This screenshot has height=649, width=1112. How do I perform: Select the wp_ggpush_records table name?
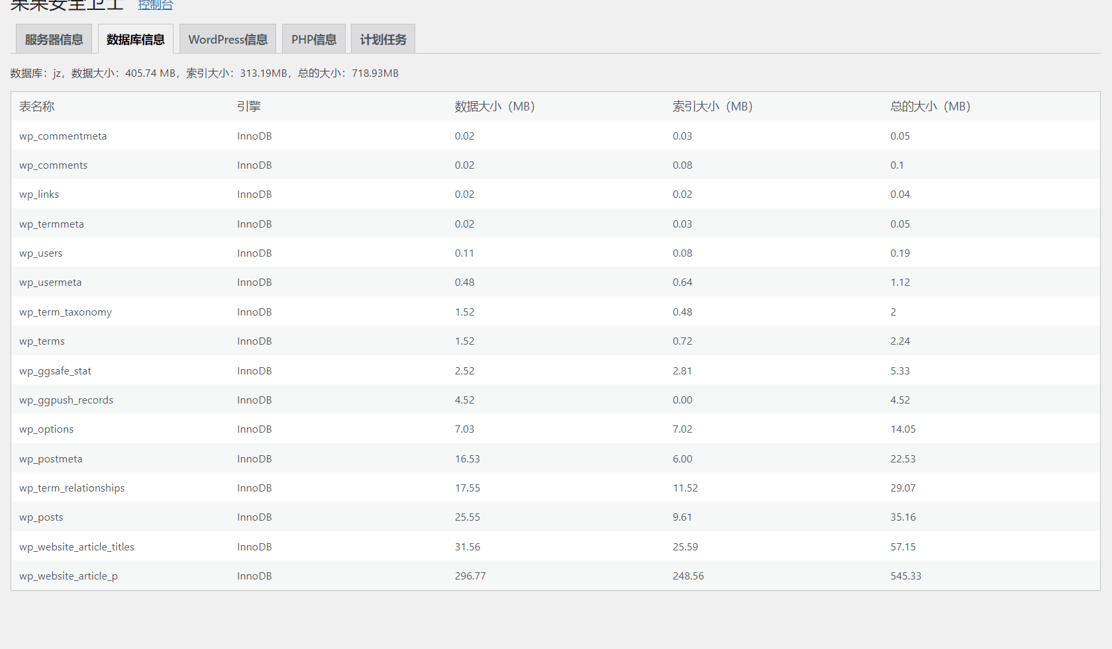point(66,400)
